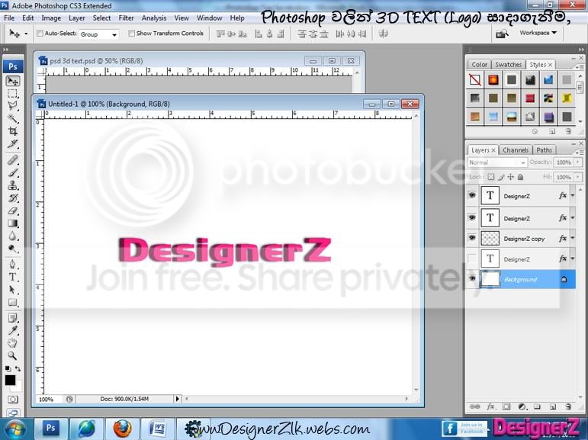Screen dimensions: 588x440
Task: Select the Hand tool
Action: pyautogui.click(x=13, y=342)
